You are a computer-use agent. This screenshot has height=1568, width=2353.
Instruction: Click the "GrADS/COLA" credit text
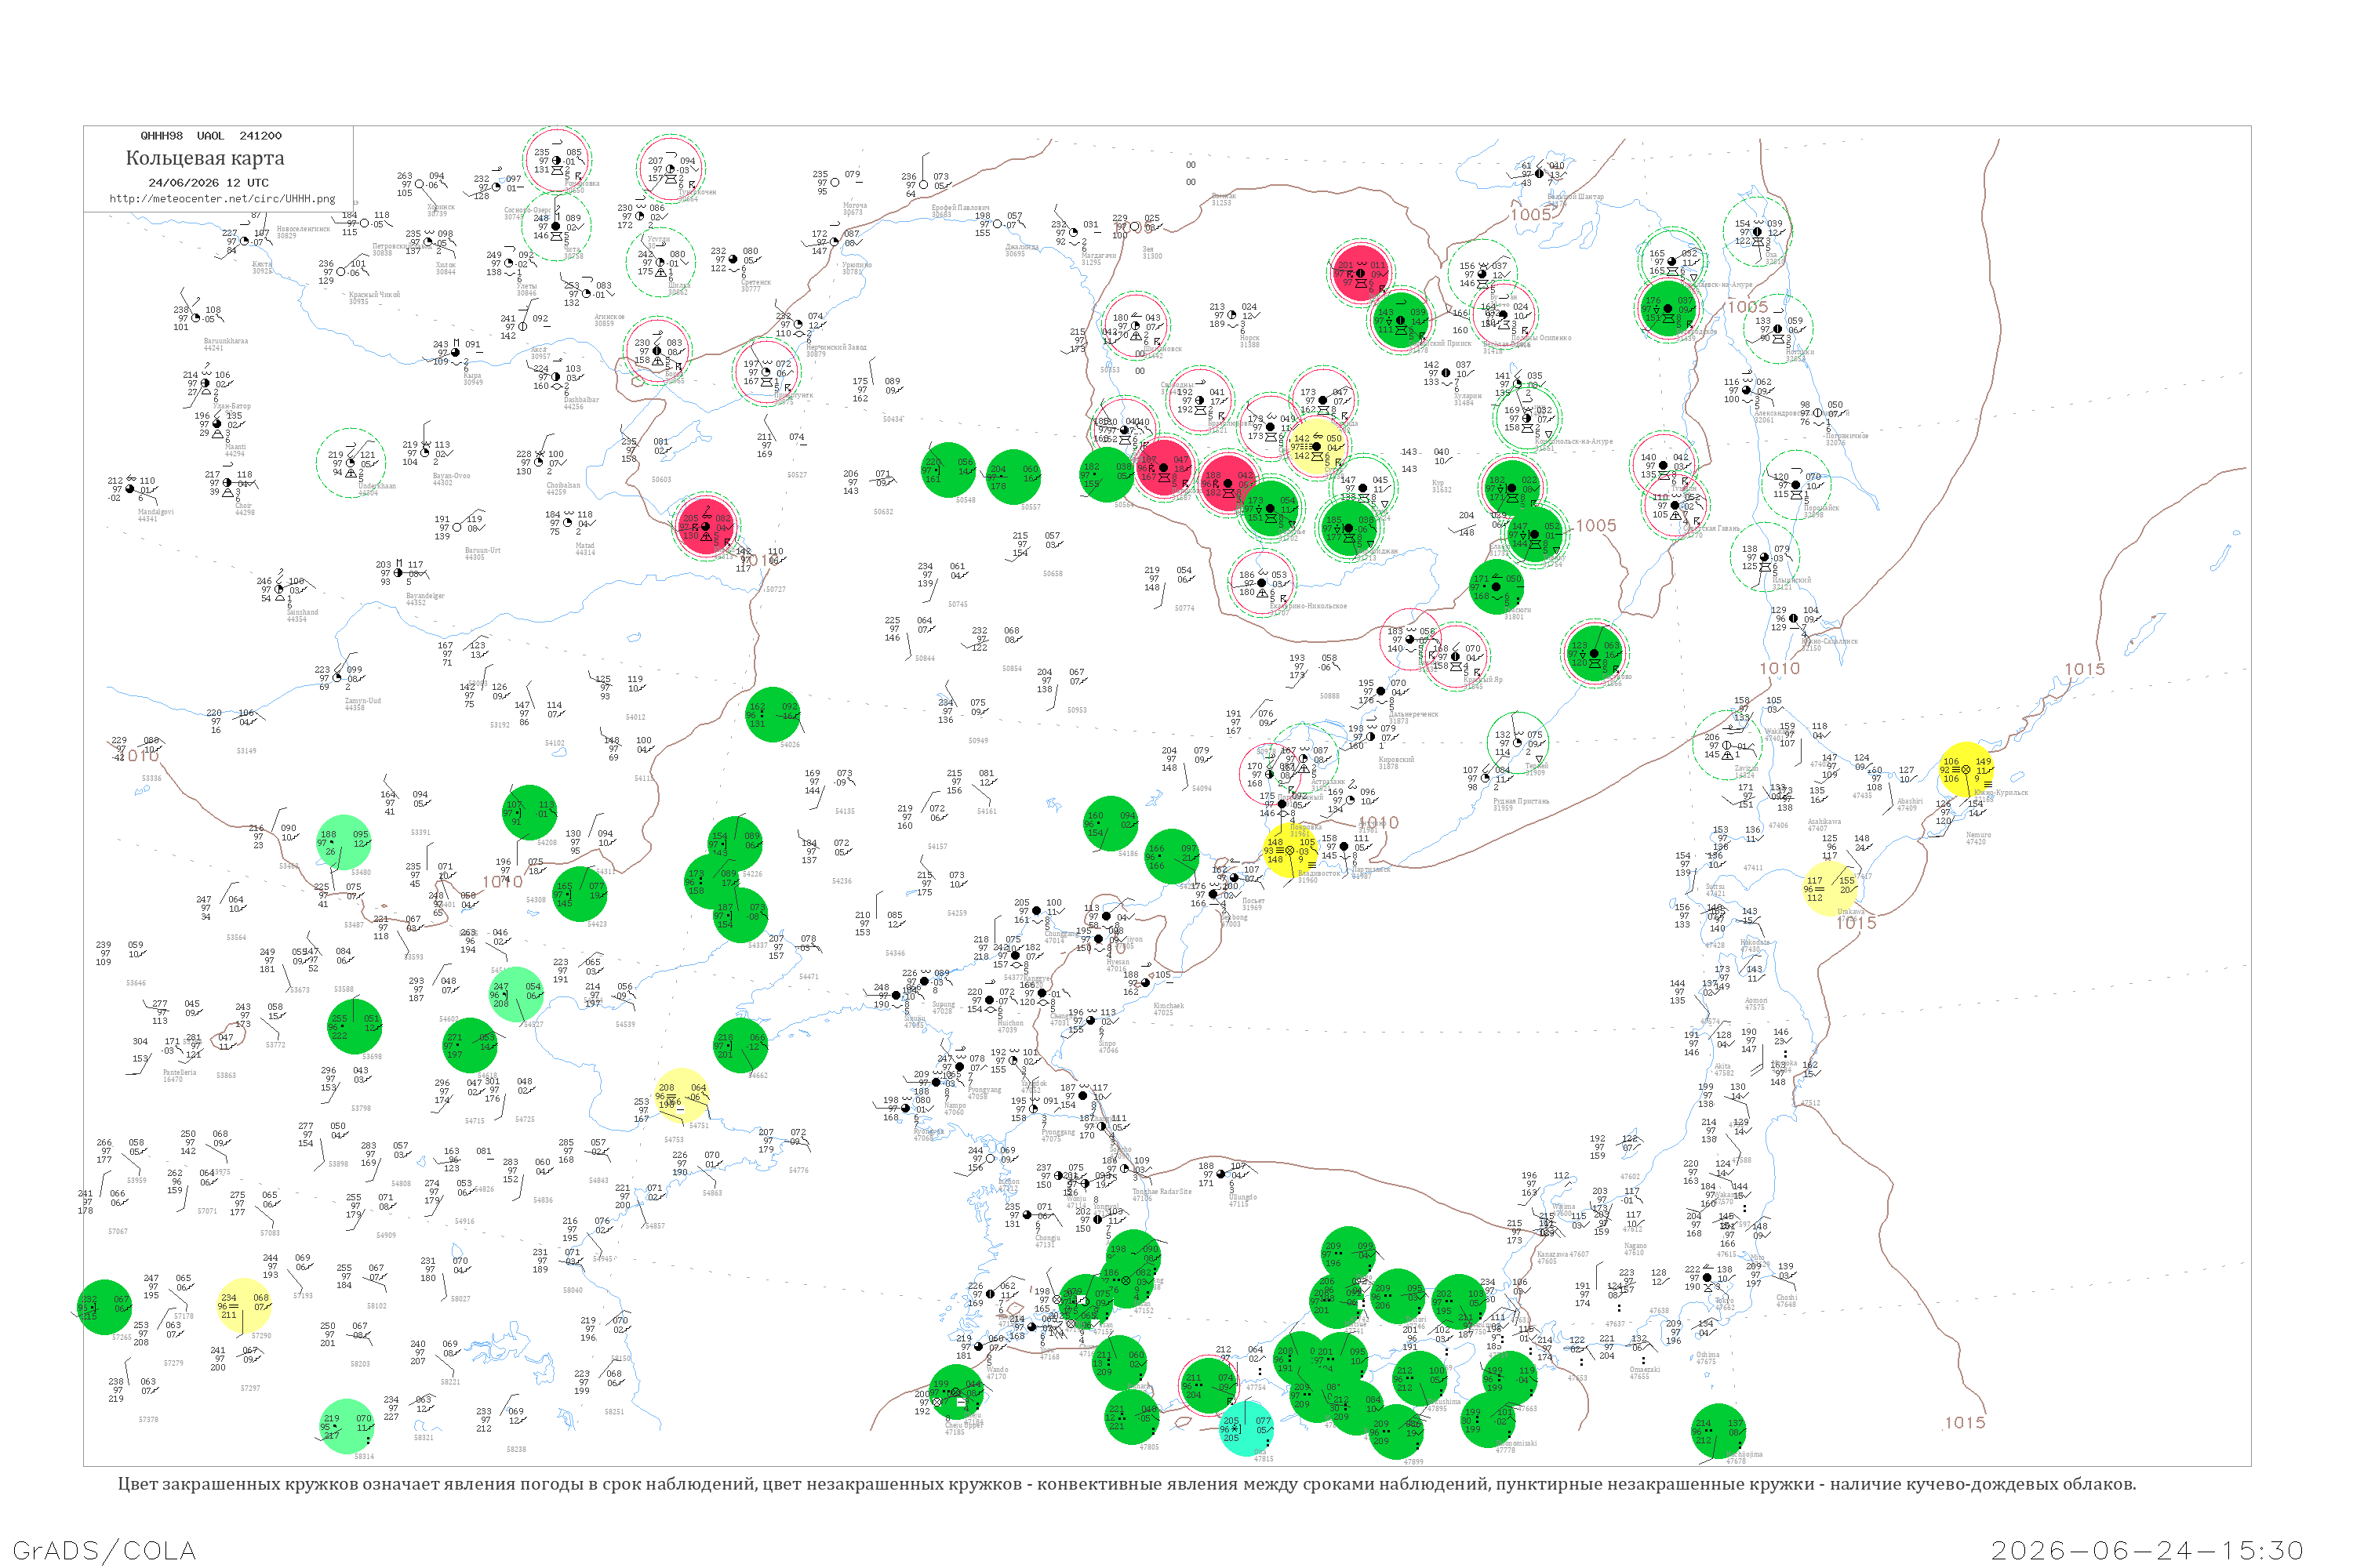(104, 1550)
